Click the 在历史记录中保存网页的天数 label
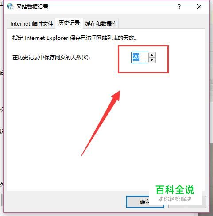 coord(51,58)
